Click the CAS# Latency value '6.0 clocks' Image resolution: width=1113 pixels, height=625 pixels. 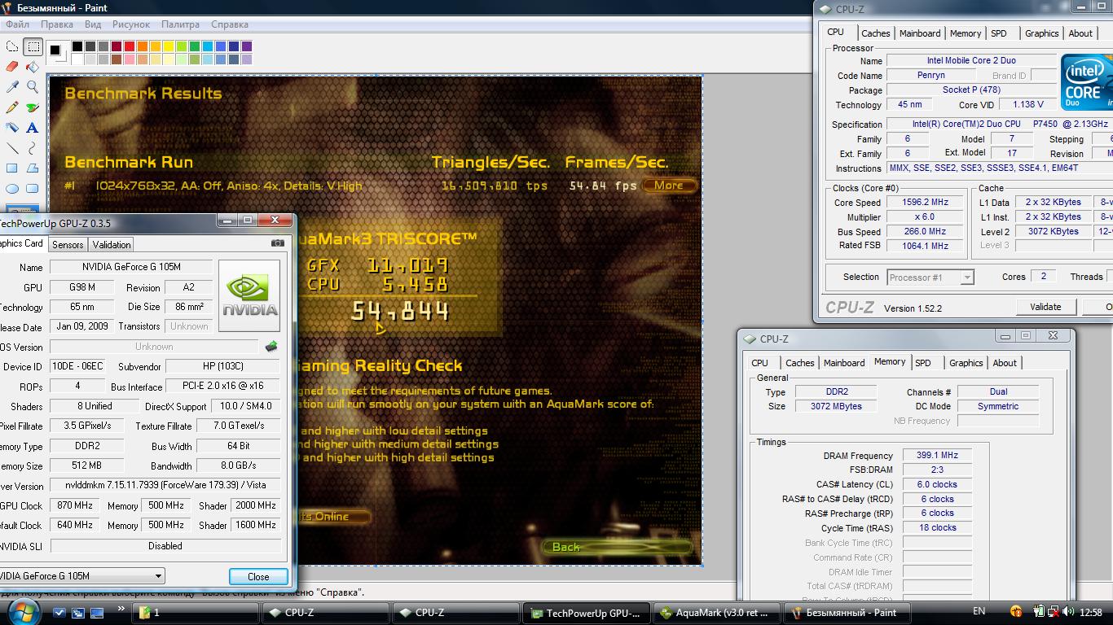pyautogui.click(x=937, y=484)
